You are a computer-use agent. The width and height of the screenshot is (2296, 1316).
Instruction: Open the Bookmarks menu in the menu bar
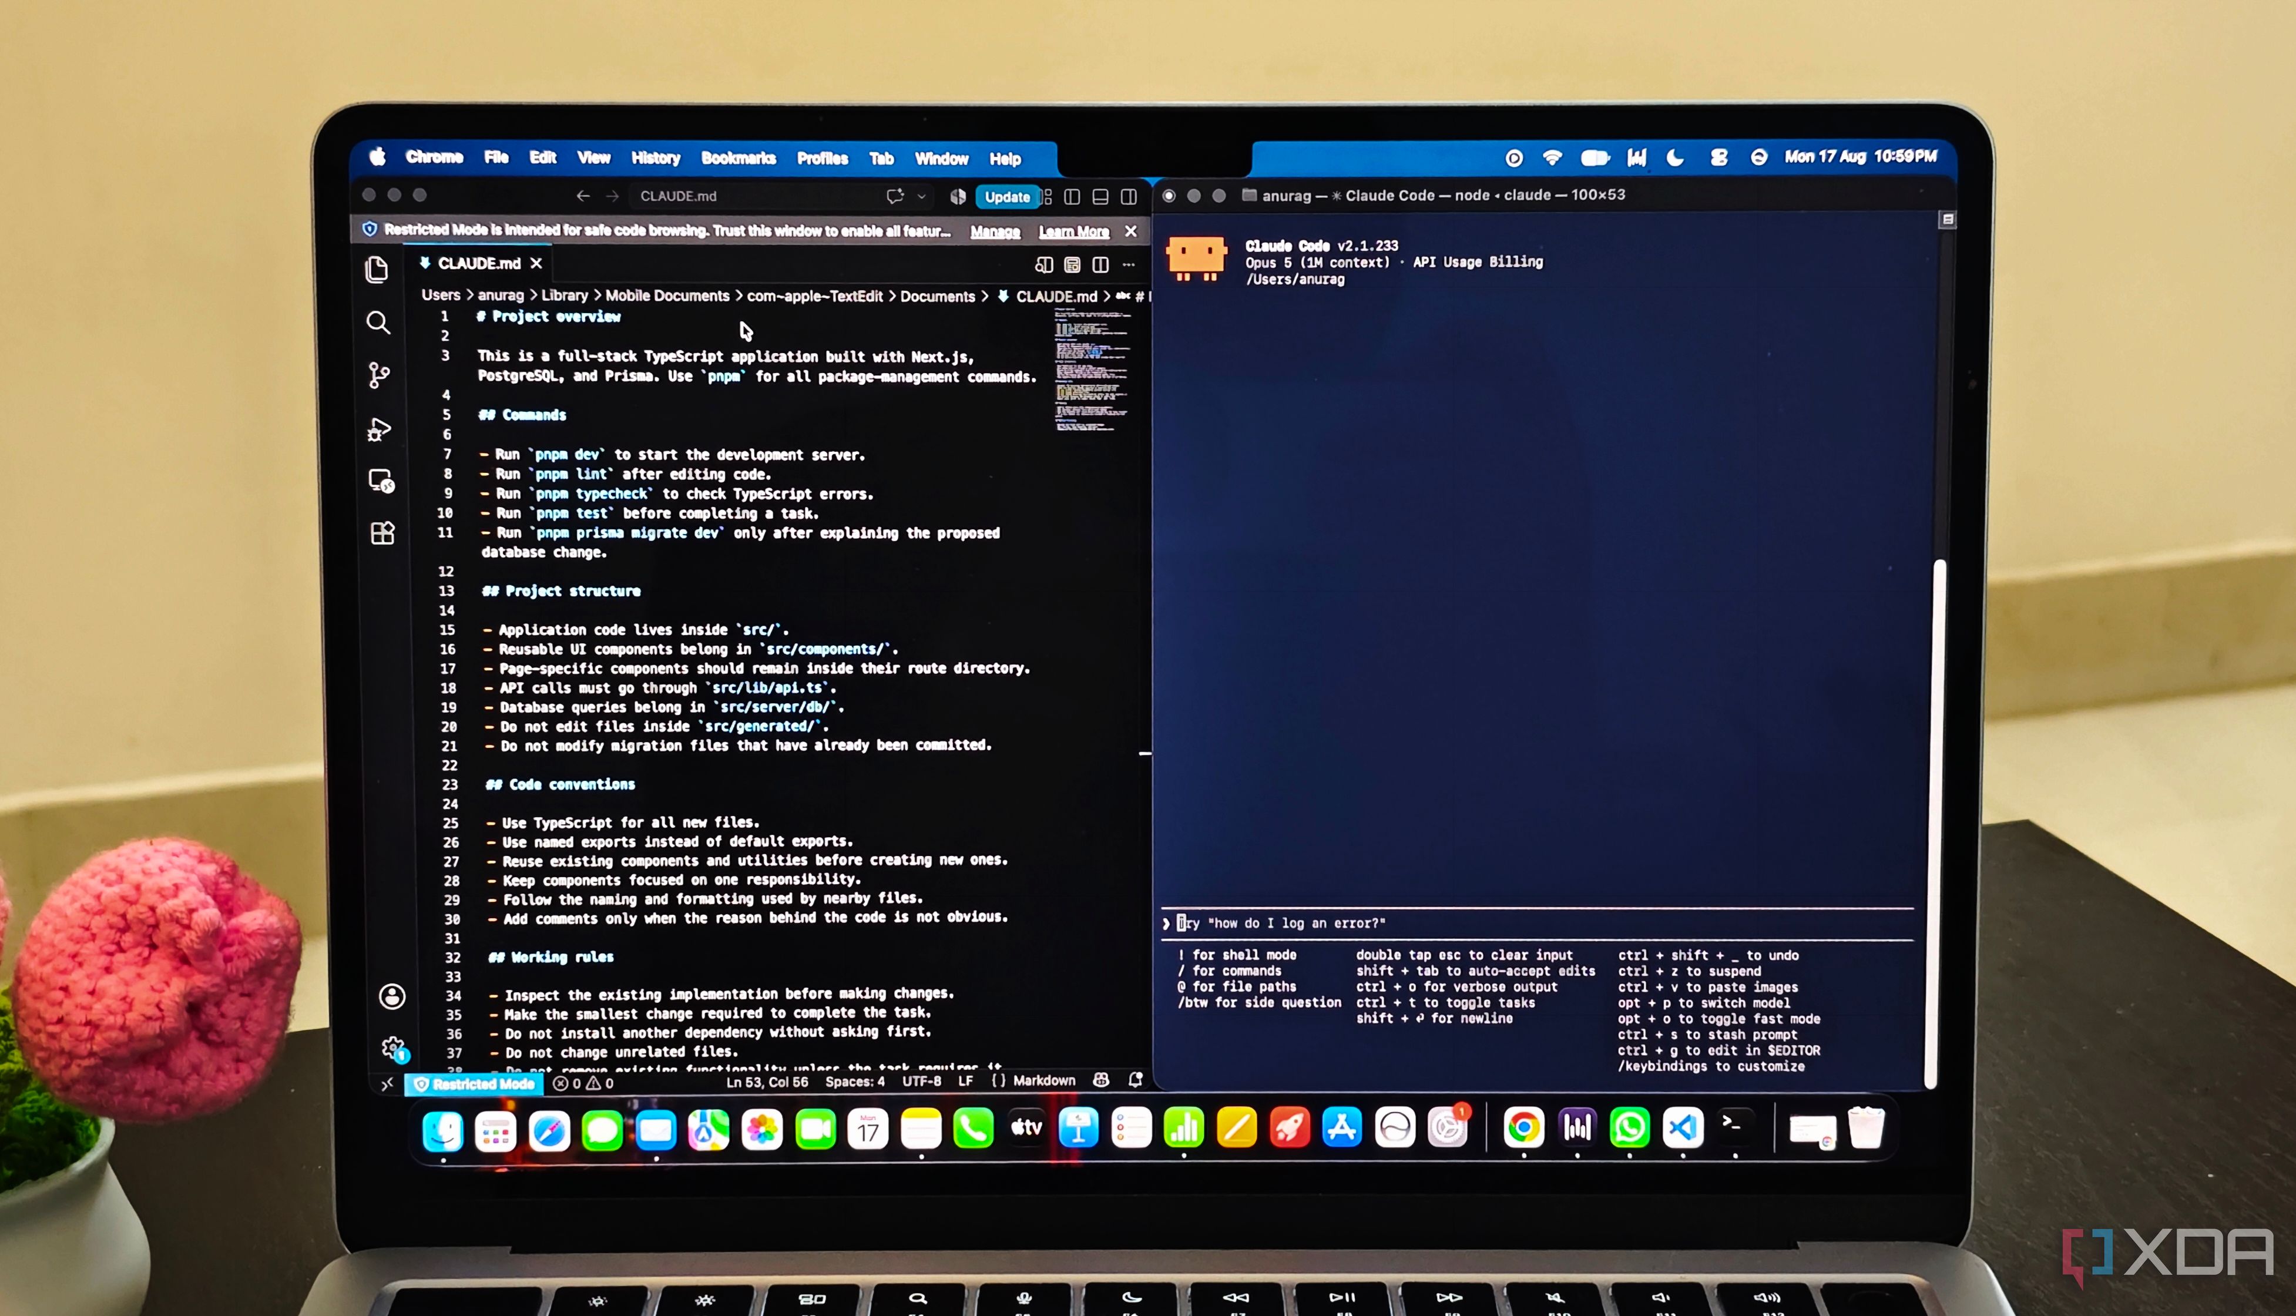pyautogui.click(x=739, y=158)
